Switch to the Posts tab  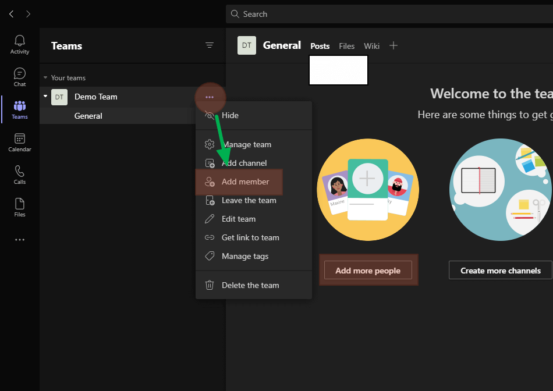(320, 46)
